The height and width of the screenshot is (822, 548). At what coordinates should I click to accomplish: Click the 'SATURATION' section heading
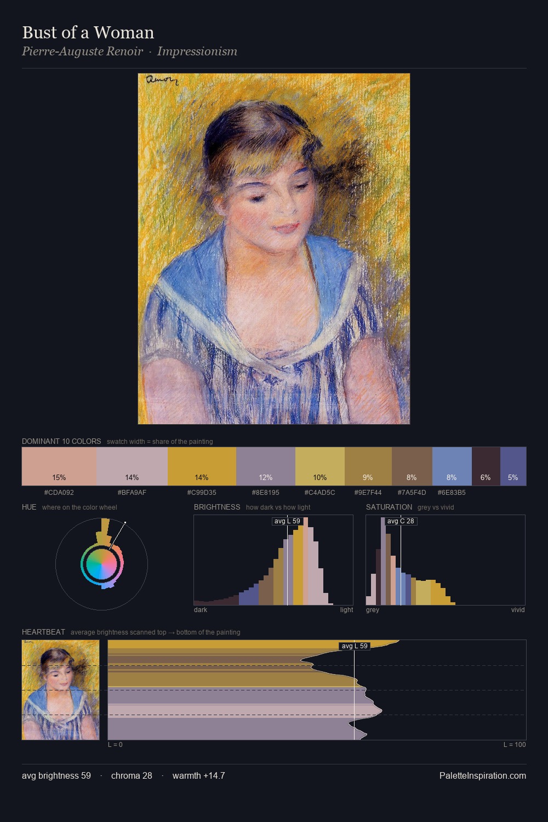[389, 507]
